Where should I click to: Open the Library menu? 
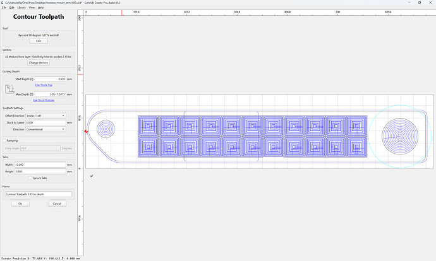pos(21,8)
